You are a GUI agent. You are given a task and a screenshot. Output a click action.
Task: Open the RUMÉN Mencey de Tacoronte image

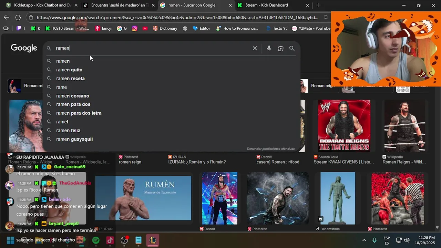(x=143, y=198)
